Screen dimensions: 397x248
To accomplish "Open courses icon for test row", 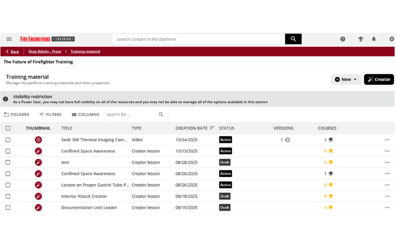I will click(331, 162).
